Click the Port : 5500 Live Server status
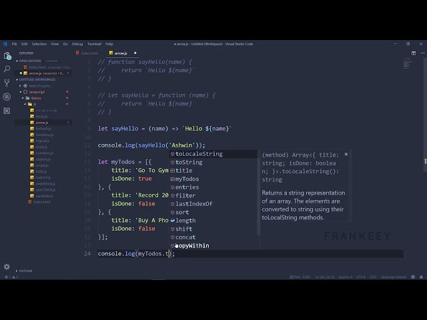427x320 pixels. point(300,277)
